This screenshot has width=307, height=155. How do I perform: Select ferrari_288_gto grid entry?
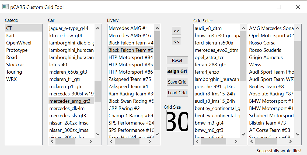tap(217, 65)
